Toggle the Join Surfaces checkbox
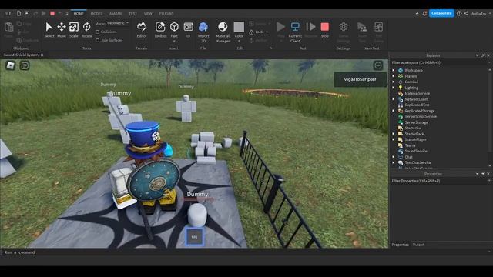This screenshot has height=277, width=493. (x=98, y=40)
